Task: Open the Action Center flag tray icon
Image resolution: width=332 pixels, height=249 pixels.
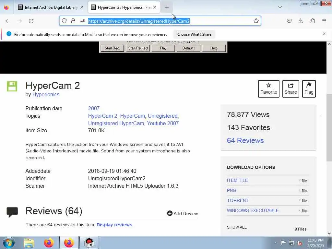Action: click(x=283, y=243)
